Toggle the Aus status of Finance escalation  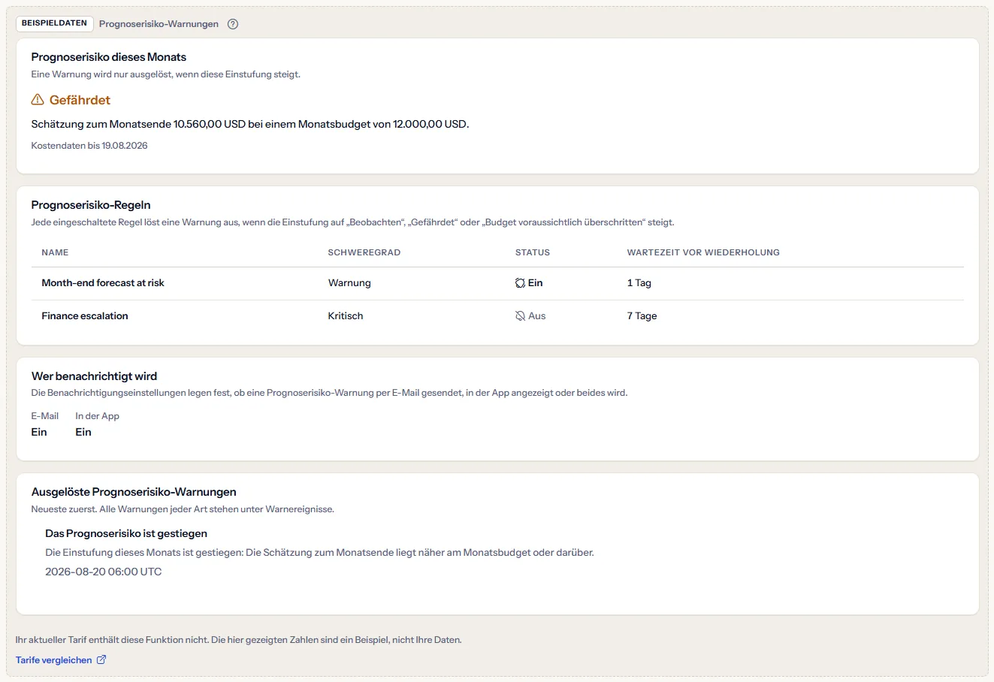530,316
